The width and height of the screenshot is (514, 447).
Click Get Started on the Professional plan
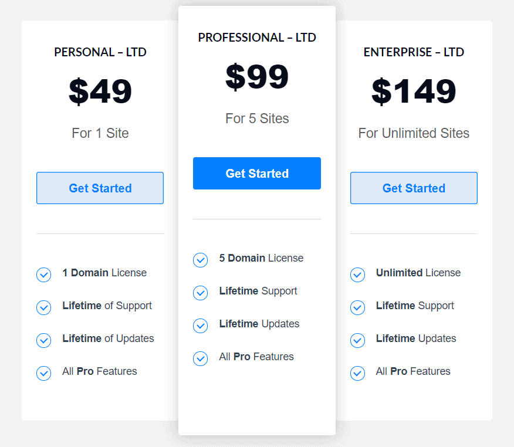point(256,173)
